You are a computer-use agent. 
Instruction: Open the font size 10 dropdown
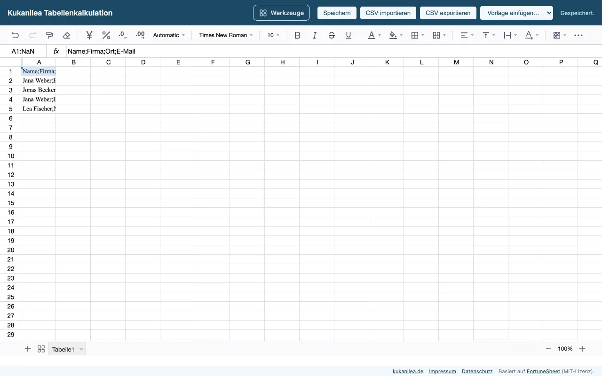click(x=273, y=35)
